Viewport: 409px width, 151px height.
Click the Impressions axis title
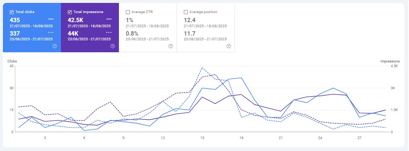[390, 61]
